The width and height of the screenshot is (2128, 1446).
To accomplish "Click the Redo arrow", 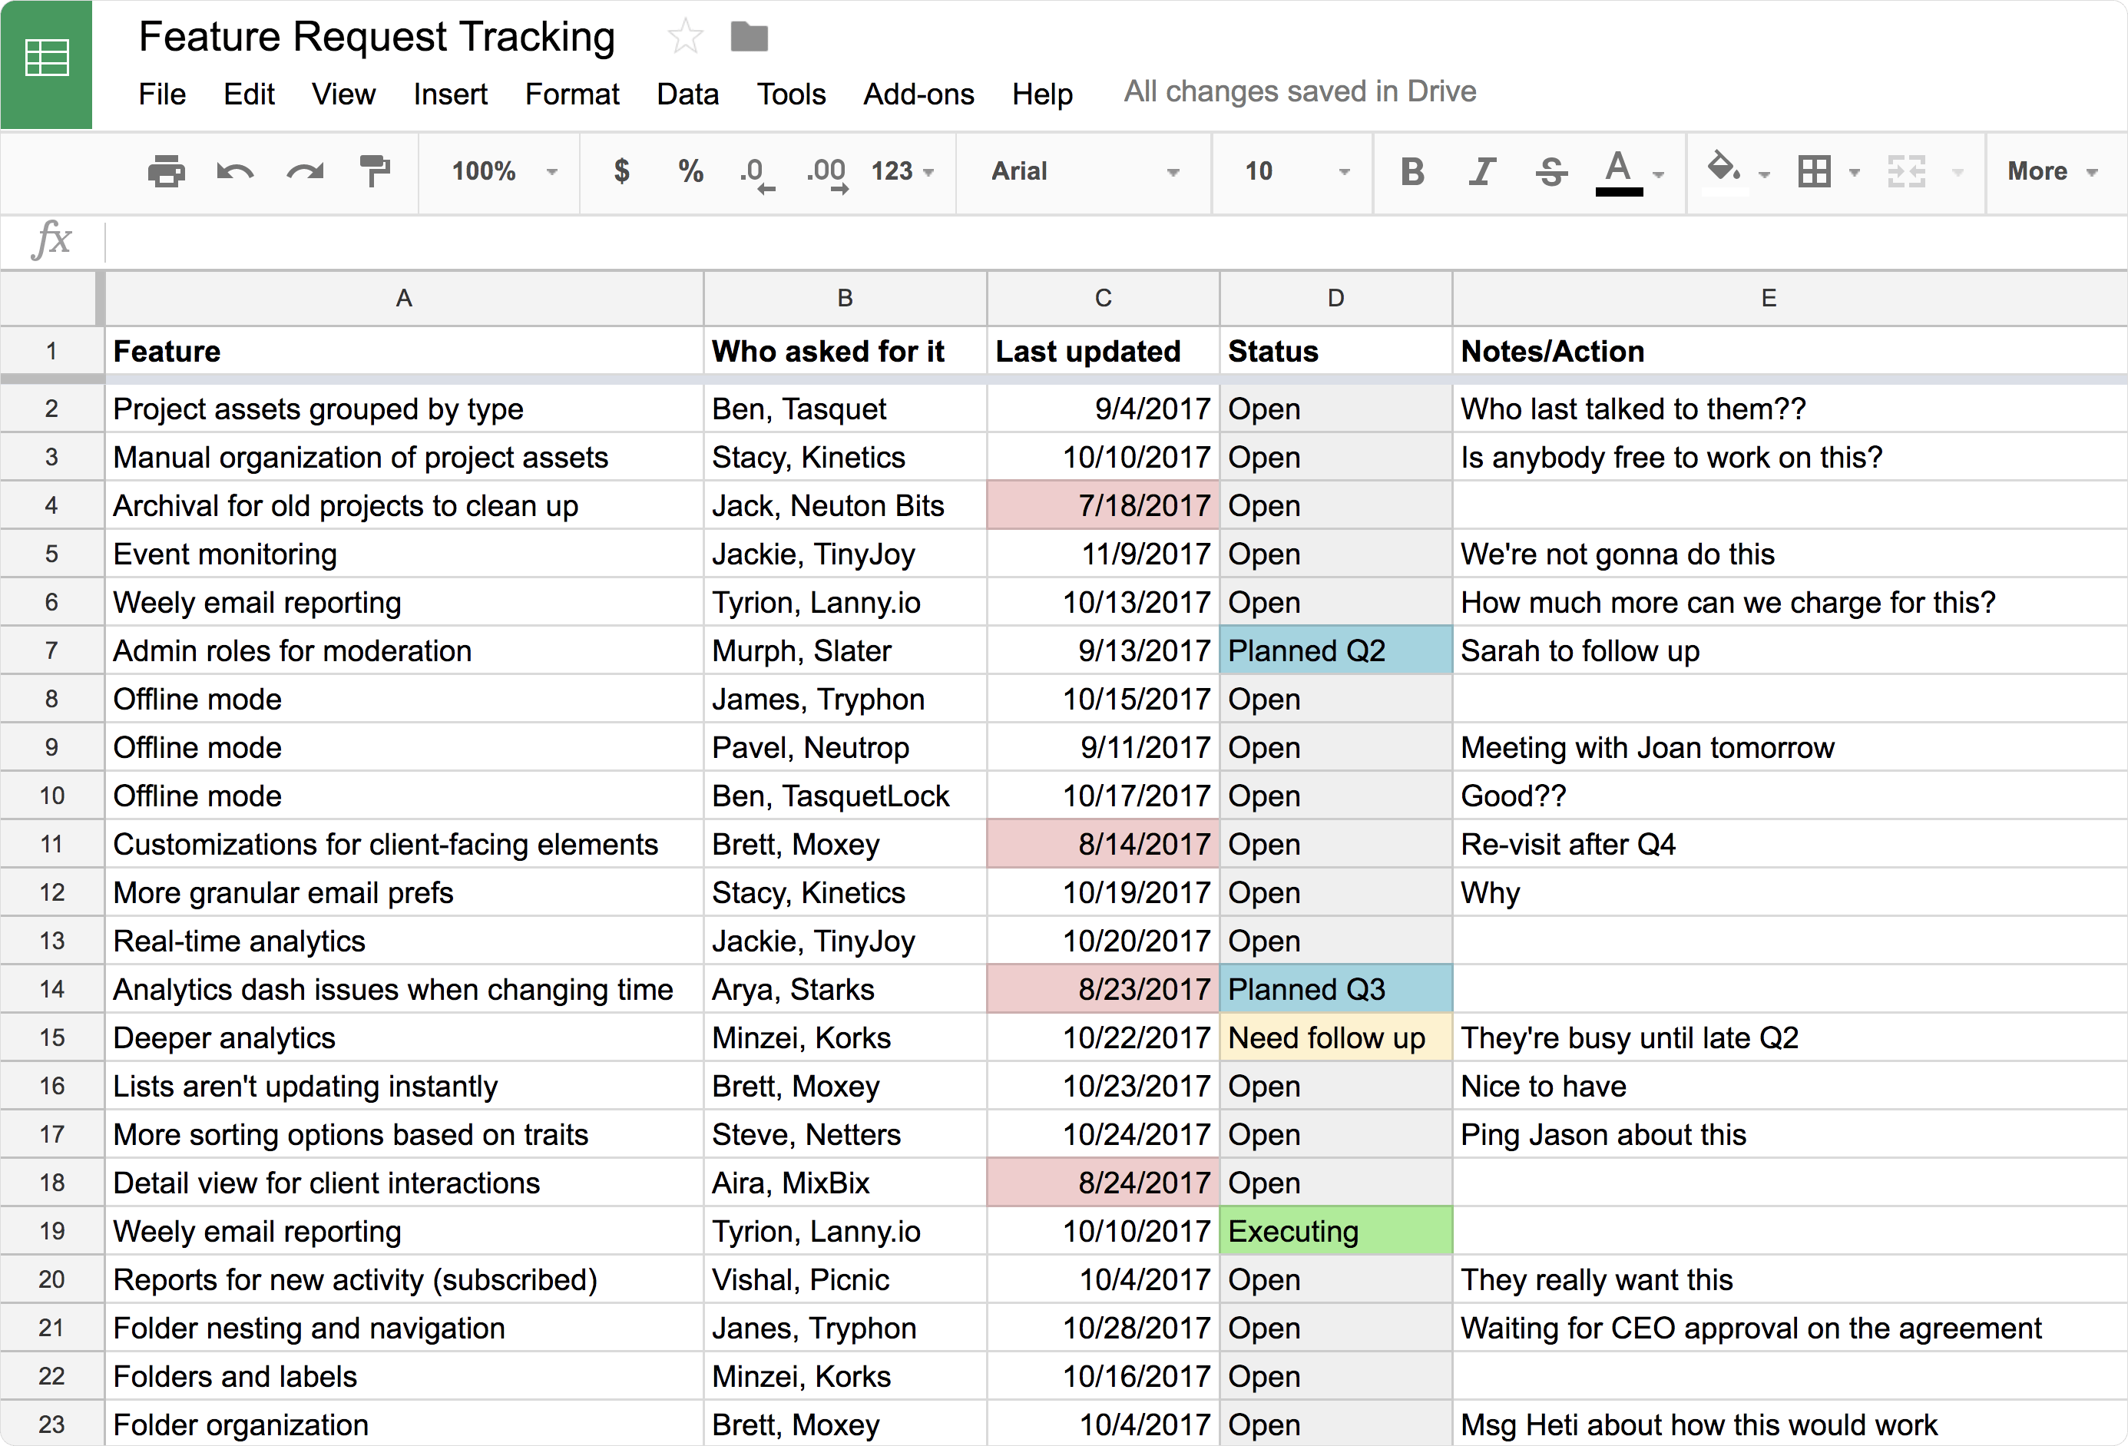I will pyautogui.click(x=305, y=171).
